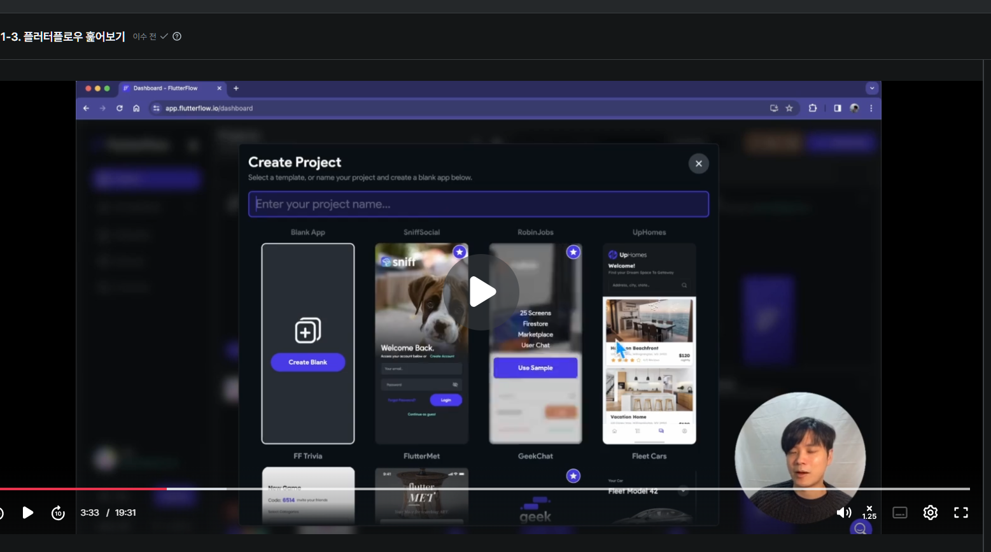
Task: Open the 1.25 playback speed menu
Action: (869, 513)
